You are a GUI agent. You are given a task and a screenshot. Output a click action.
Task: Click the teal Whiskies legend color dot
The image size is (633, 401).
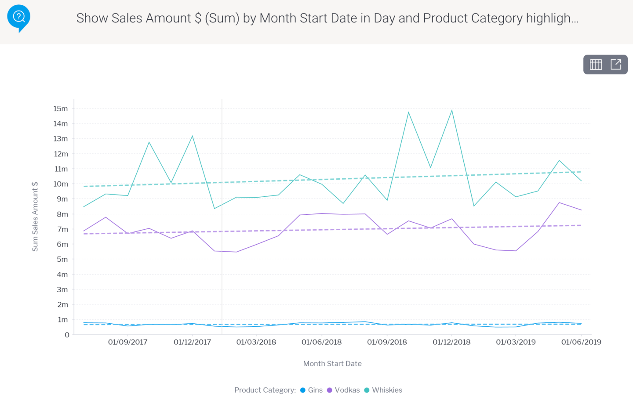tap(367, 390)
